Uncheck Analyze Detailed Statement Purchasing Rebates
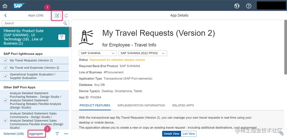The image size is (287, 138). click(6, 100)
